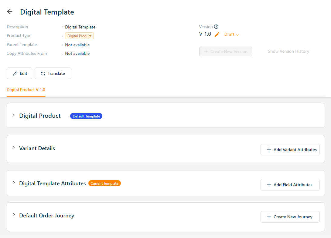Click the Current Template orange badge
This screenshot has height=238, width=331.
click(104, 183)
